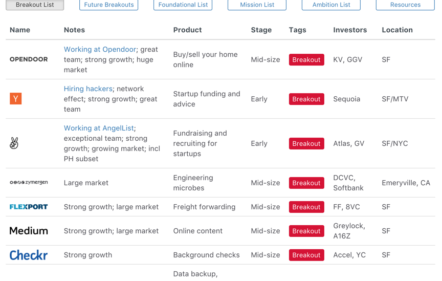Viewport: 442px width, 281px height.
Task: Show the Ambition List tab
Action: (331, 5)
